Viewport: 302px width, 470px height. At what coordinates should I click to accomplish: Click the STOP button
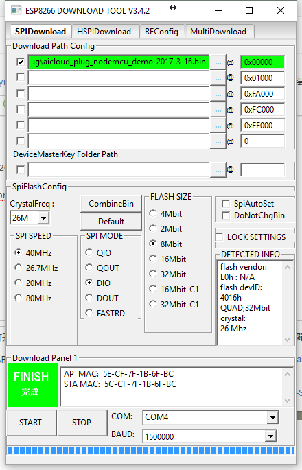[82, 423]
